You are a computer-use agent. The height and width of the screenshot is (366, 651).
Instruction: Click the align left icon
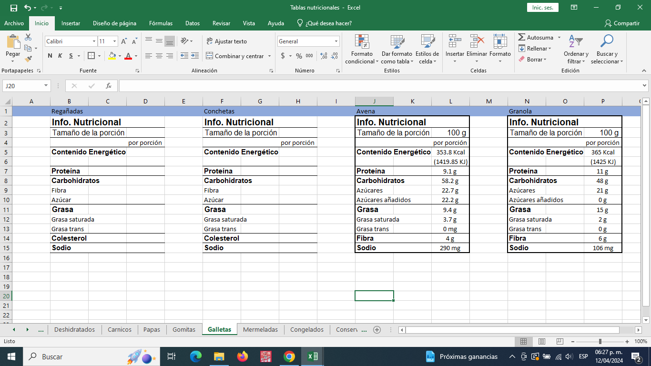[149, 56]
